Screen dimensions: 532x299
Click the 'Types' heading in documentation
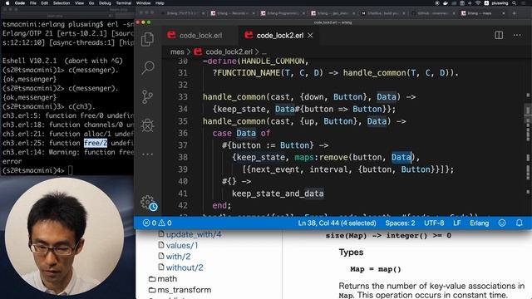coord(351,252)
